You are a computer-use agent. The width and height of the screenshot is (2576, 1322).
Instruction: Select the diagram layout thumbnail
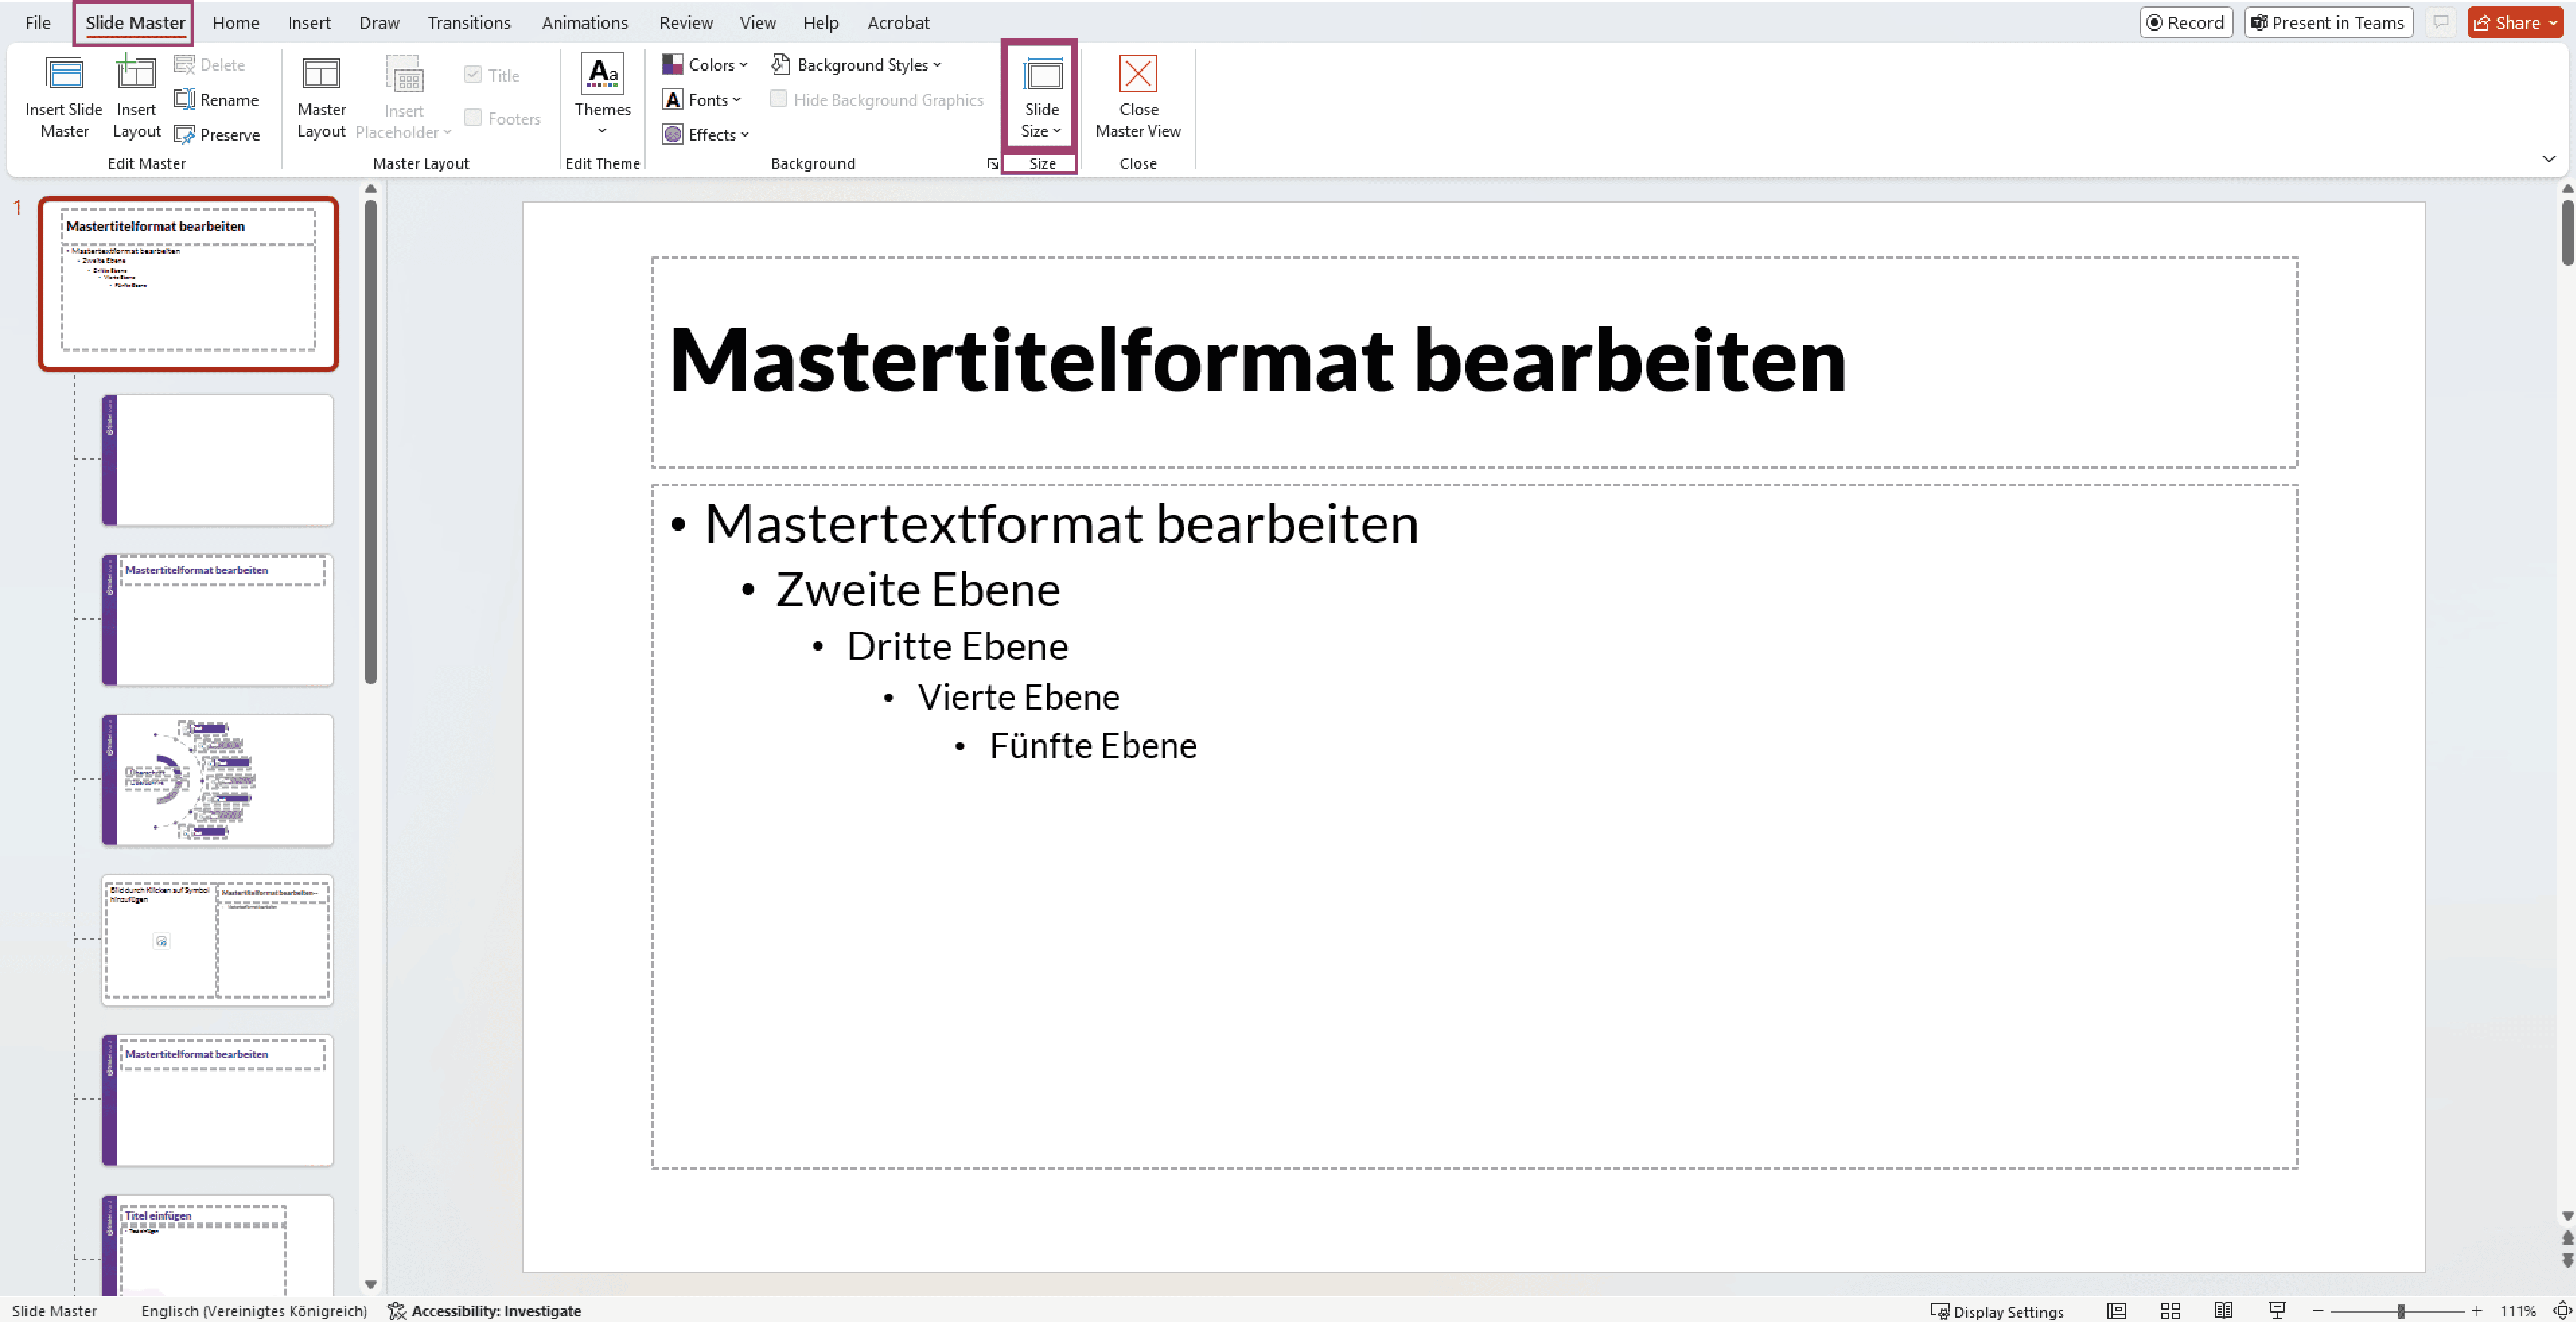coord(217,780)
